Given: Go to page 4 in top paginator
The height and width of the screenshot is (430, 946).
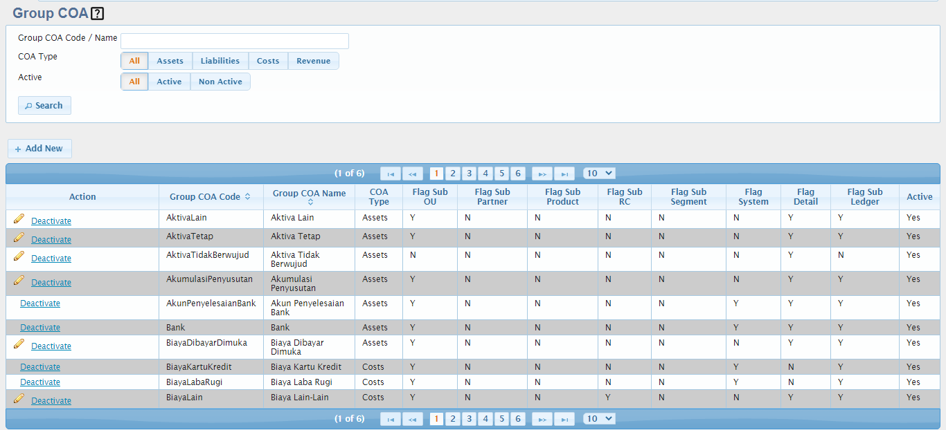Looking at the screenshot, I should coord(485,174).
